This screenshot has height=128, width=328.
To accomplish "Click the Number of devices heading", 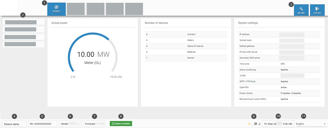I will pyautogui.click(x=156, y=23).
